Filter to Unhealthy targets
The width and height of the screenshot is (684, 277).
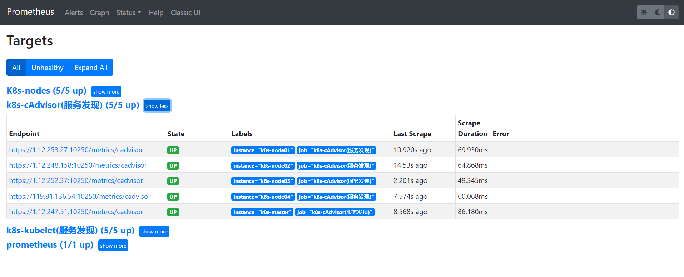(x=48, y=68)
